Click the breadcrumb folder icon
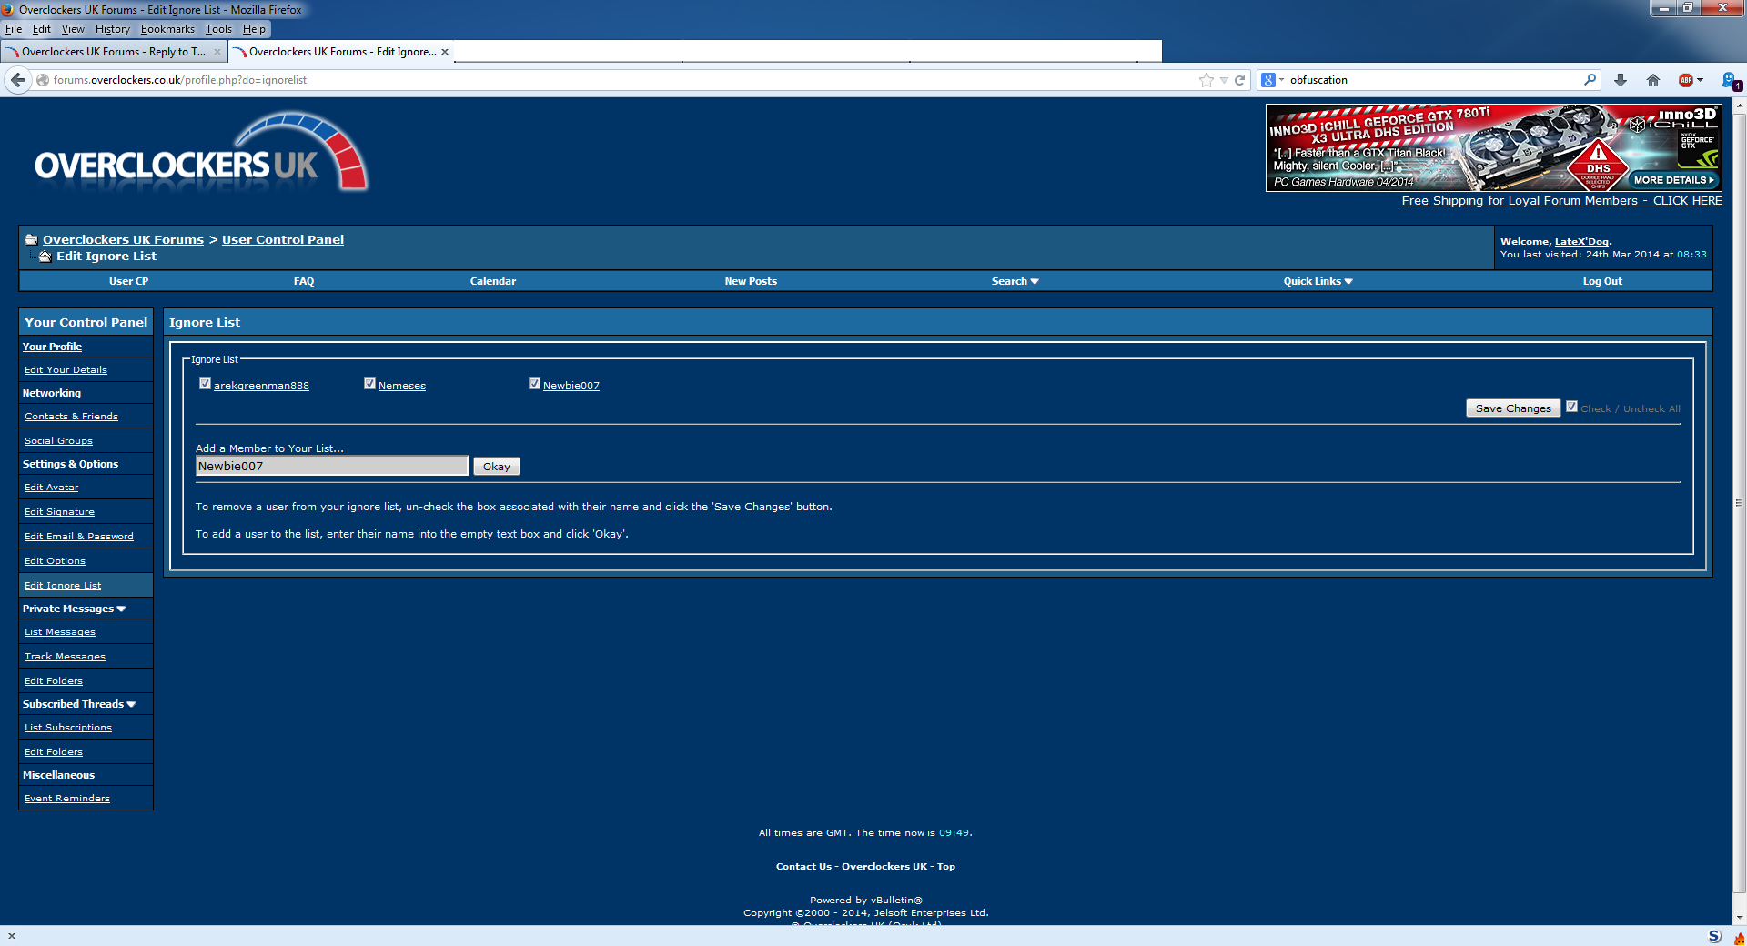1747x946 pixels. coord(31,239)
